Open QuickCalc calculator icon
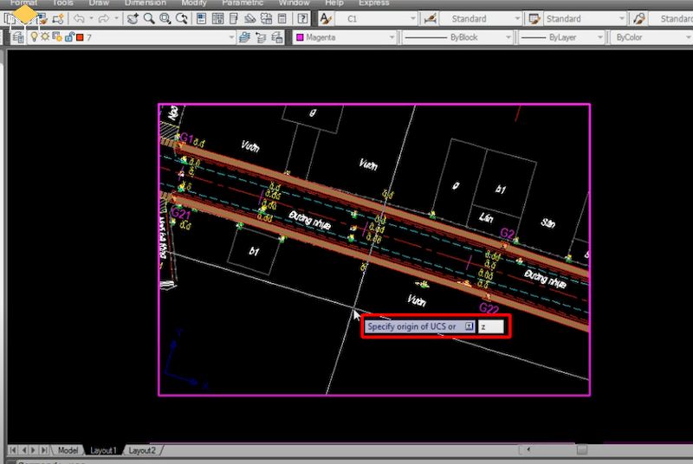Image resolution: width=693 pixels, height=464 pixels. 282,18
